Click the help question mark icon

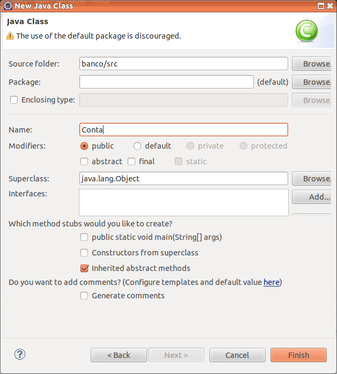point(20,354)
